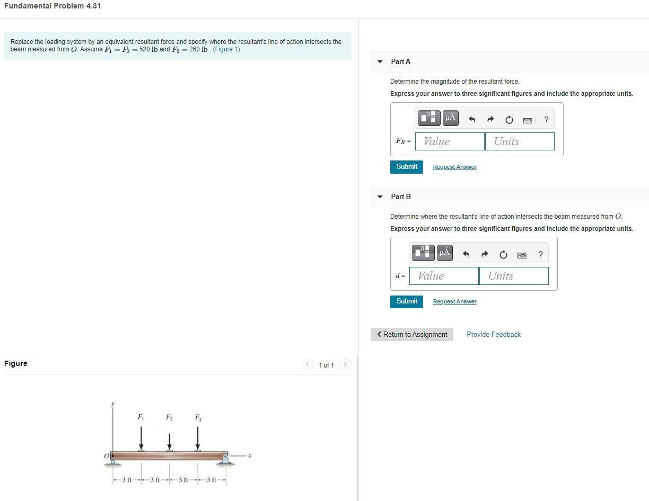Open the μA units palette in Part A
649x501 pixels.
tap(450, 118)
